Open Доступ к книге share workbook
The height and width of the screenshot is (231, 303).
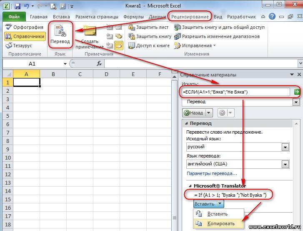[149, 46]
